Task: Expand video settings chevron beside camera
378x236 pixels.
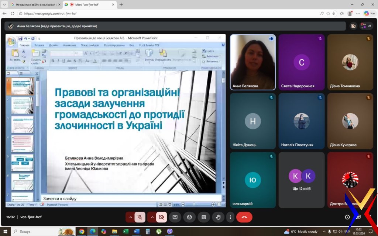Action: (152, 217)
